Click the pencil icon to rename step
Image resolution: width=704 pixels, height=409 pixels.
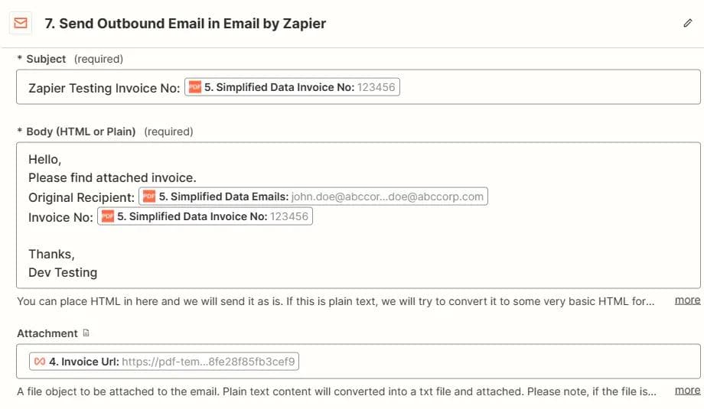coord(687,23)
